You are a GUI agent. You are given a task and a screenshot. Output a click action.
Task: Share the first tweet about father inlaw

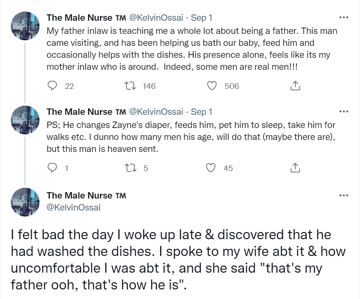coord(294,86)
